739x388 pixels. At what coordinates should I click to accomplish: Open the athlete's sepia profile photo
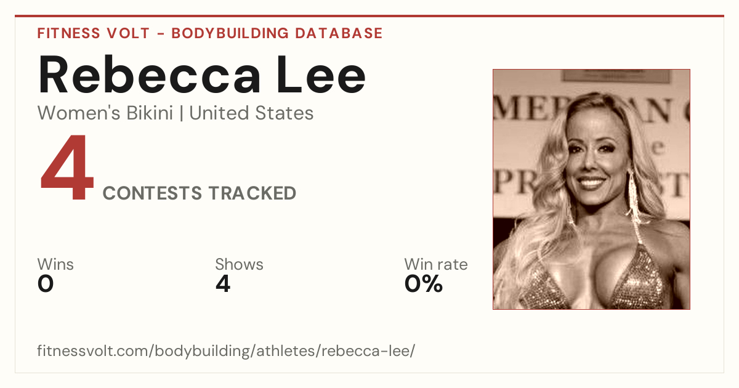pos(591,189)
